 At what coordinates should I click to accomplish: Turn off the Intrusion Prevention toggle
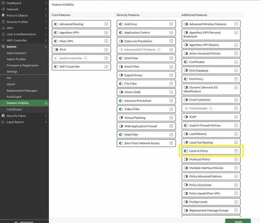[121, 101]
